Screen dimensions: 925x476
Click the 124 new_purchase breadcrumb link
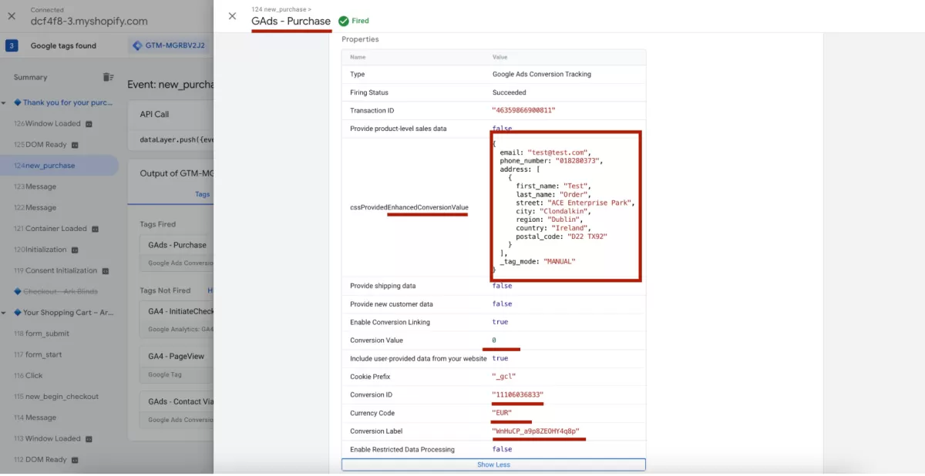281,9
